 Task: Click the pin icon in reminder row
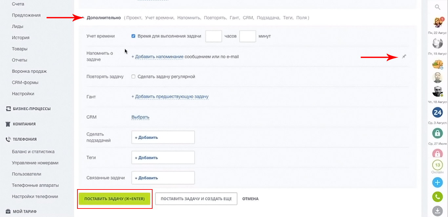[x=404, y=57]
